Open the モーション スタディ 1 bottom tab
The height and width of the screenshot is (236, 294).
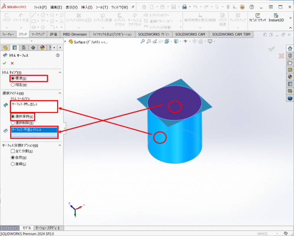click(x=47, y=228)
